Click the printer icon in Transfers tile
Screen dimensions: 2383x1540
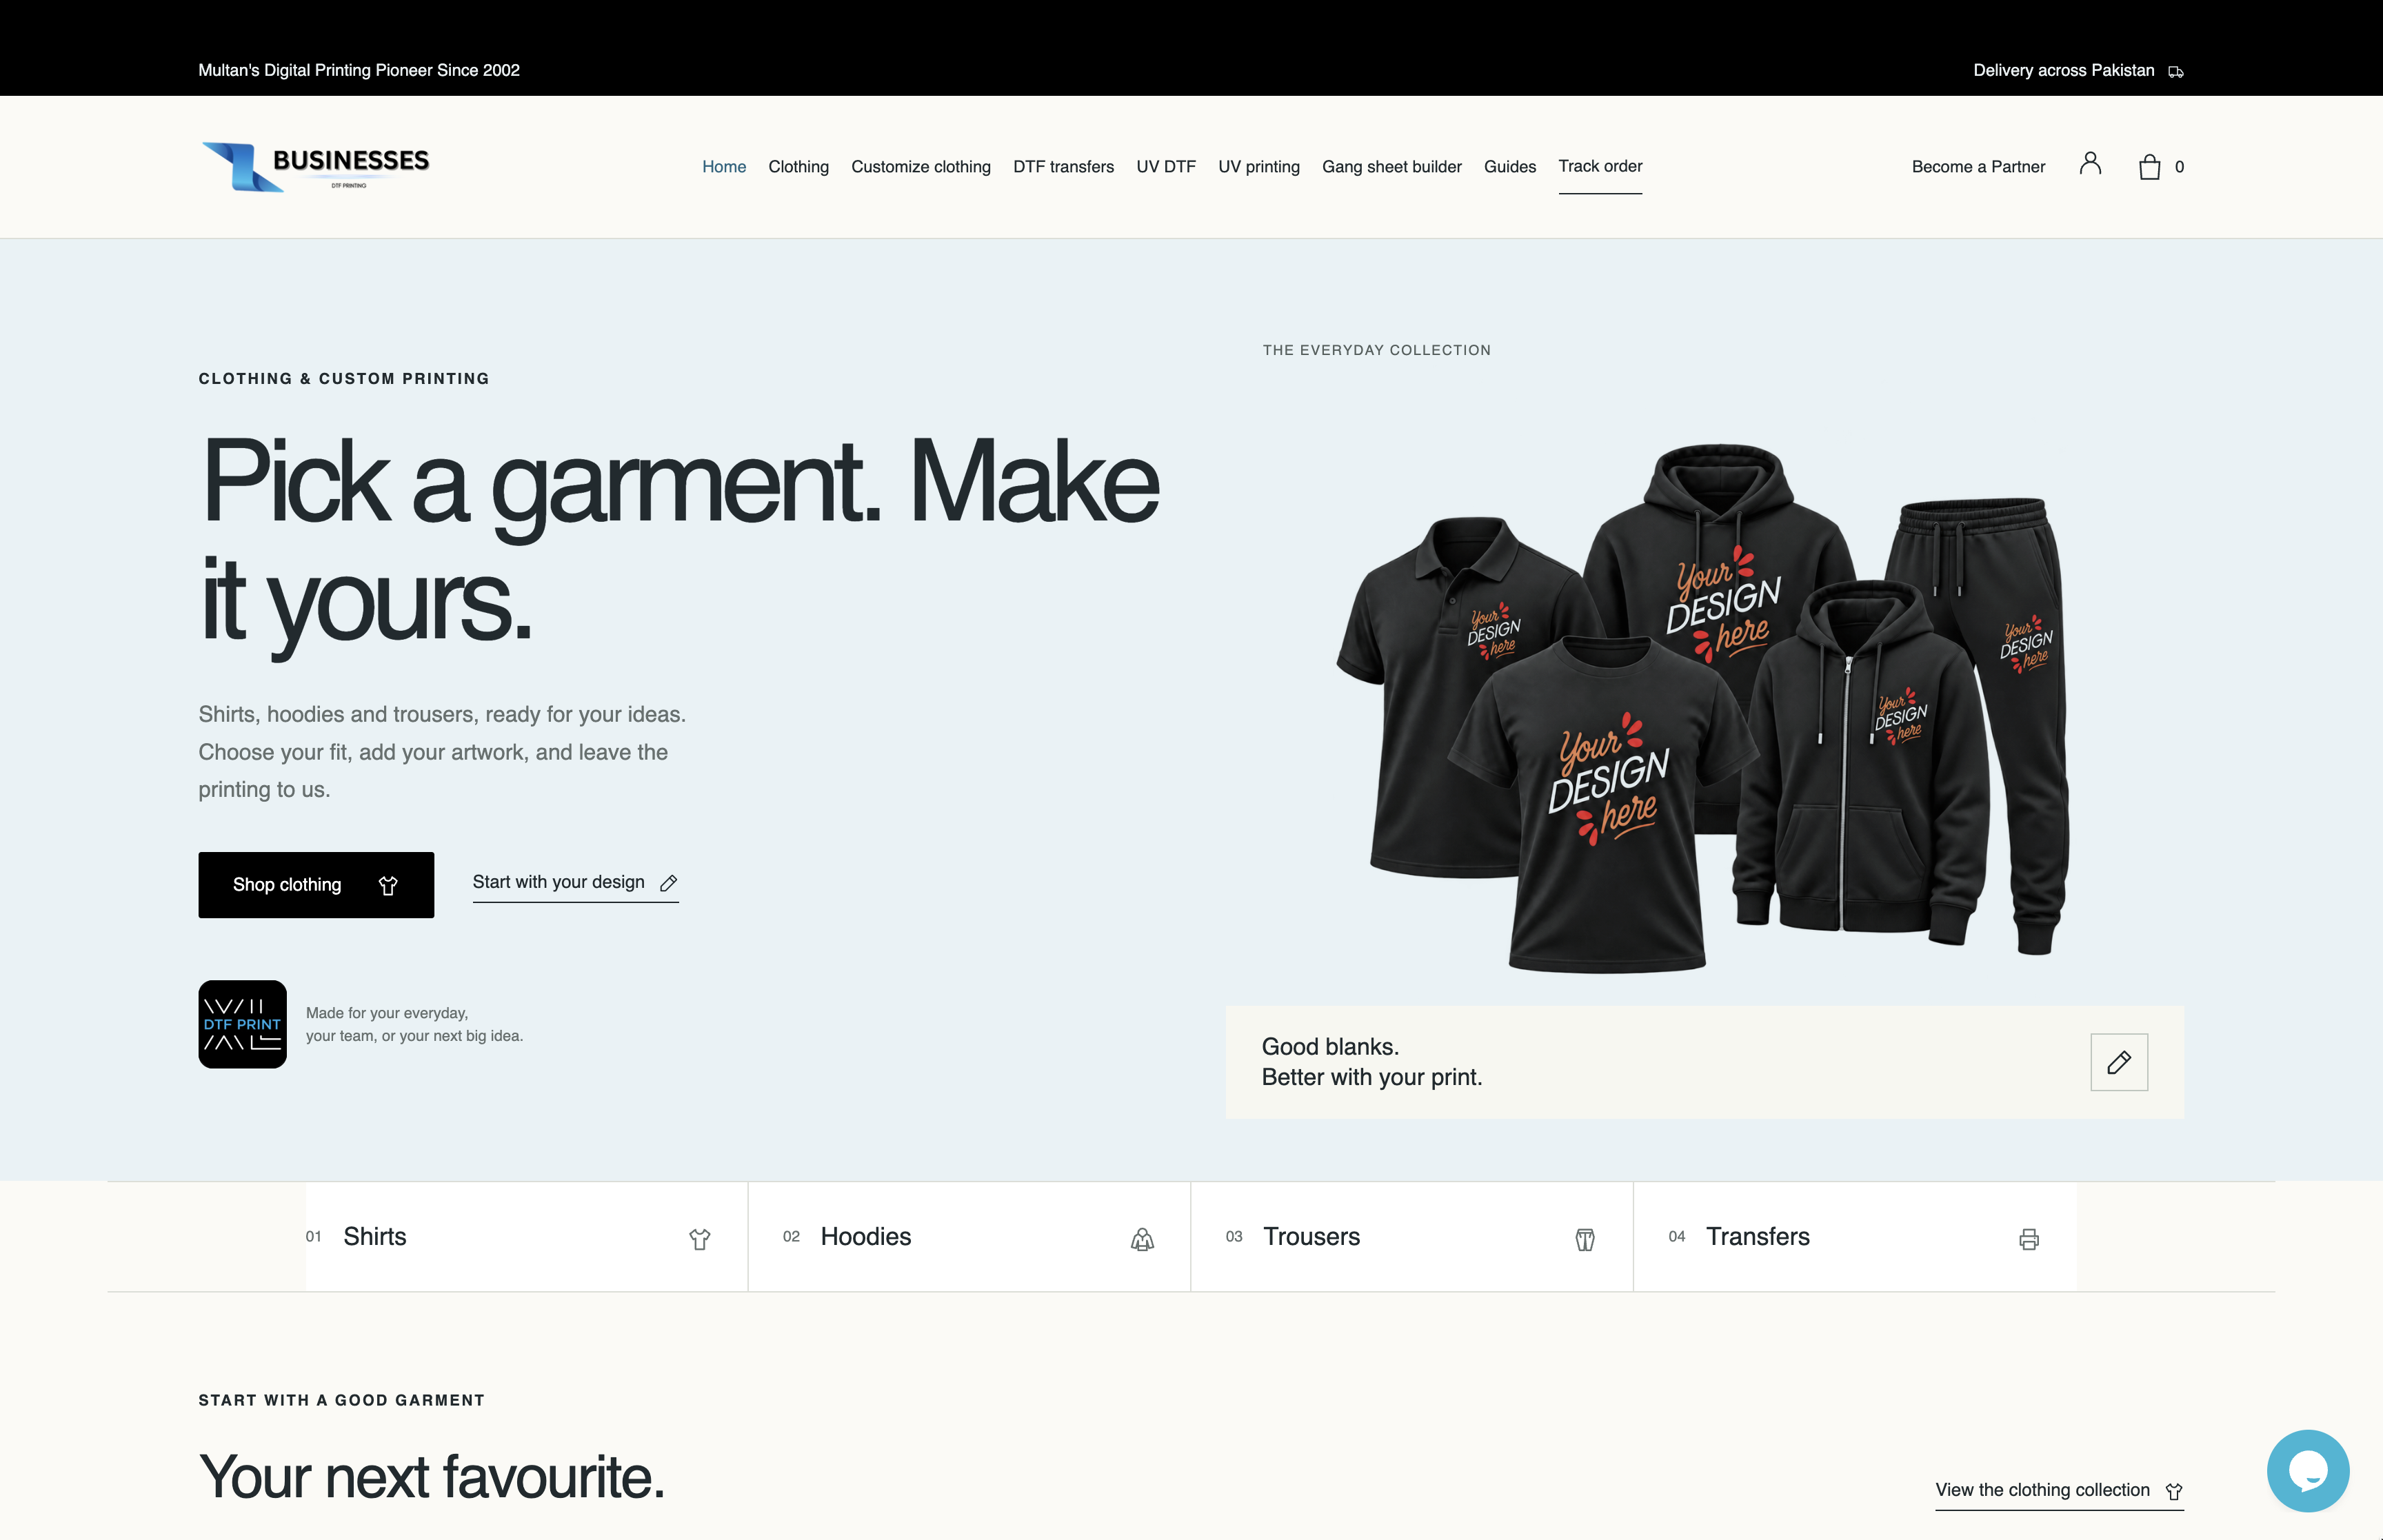(2028, 1239)
